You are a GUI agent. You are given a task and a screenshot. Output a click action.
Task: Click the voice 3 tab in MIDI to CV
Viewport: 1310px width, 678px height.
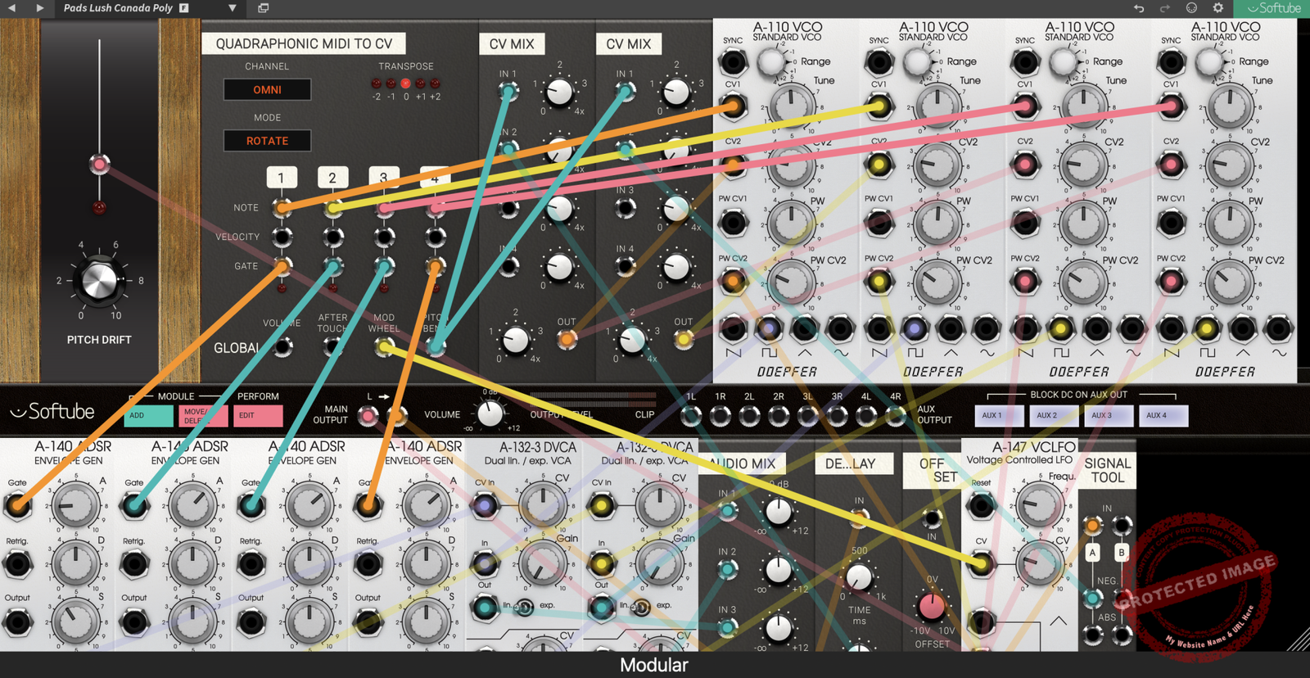pos(383,178)
